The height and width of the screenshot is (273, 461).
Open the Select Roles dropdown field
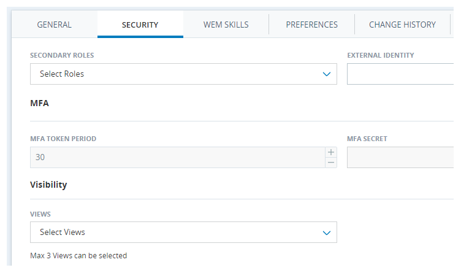tap(183, 74)
